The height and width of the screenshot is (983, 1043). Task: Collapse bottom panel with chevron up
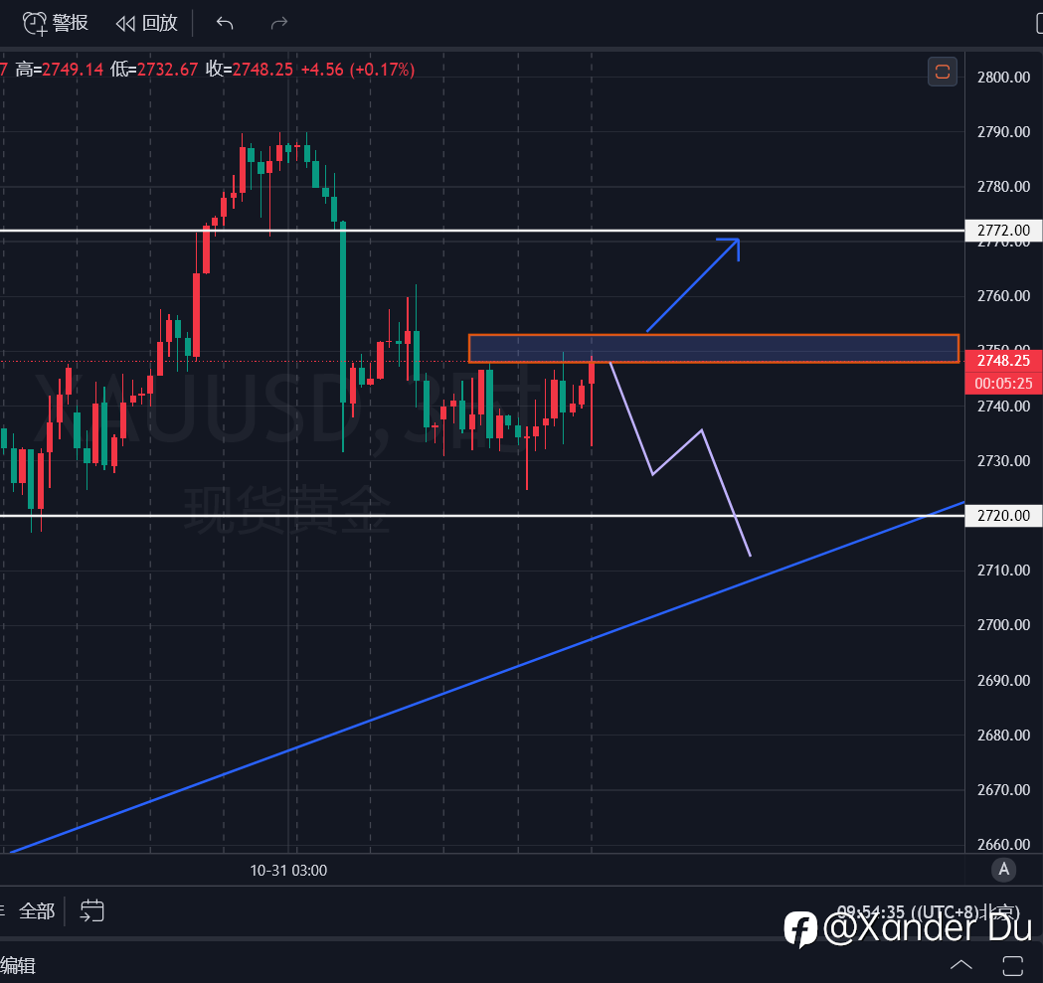(x=961, y=964)
